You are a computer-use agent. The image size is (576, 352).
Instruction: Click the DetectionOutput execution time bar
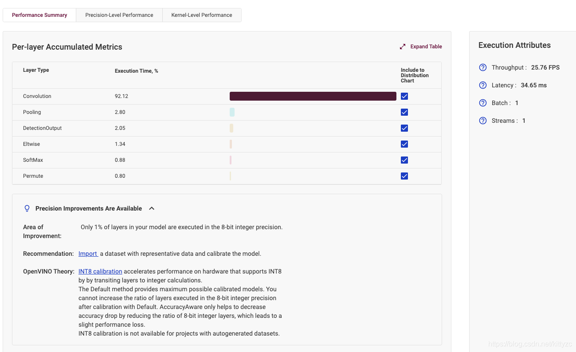pyautogui.click(x=231, y=128)
